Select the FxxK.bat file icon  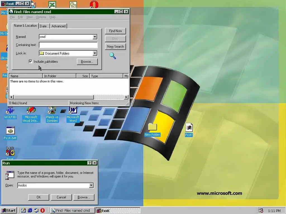coord(10,133)
